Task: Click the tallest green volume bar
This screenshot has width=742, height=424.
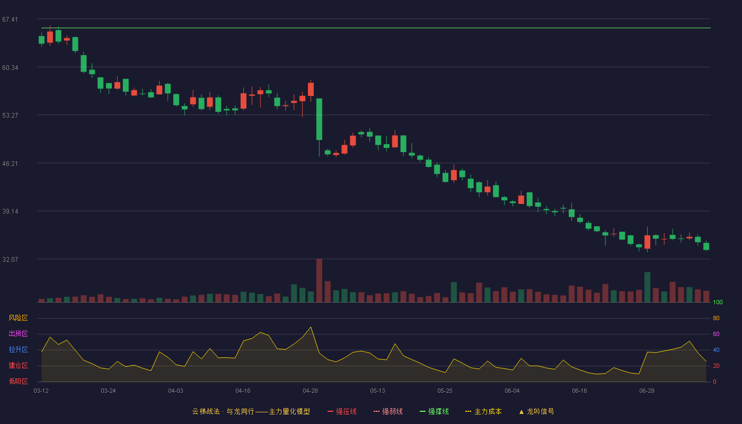Action: tap(647, 287)
